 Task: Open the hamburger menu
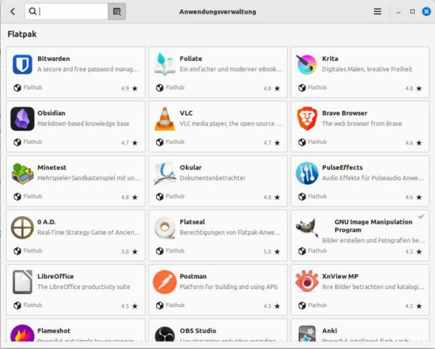click(x=377, y=12)
